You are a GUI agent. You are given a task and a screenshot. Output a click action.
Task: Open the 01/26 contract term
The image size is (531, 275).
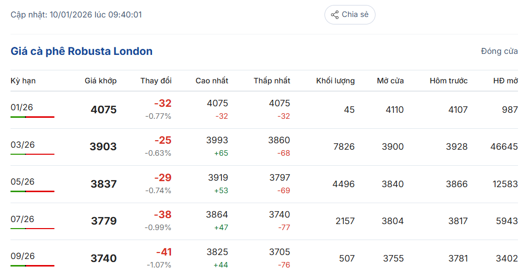tap(22, 107)
